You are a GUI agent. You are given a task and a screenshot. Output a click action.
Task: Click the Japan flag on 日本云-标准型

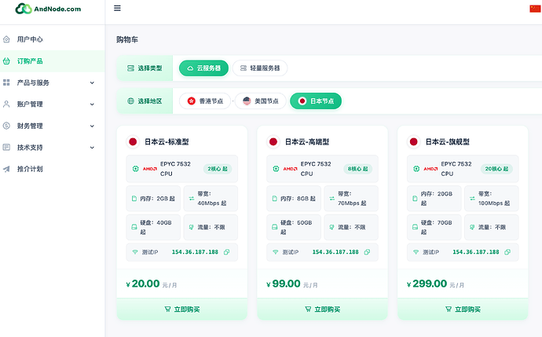pyautogui.click(x=133, y=141)
